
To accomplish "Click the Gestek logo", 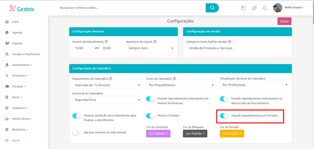I will [21, 8].
